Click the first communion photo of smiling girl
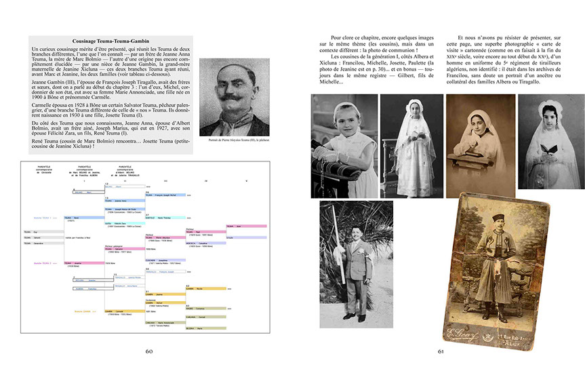Image resolution: width=585 pixels, height=369 pixels. (x=344, y=145)
